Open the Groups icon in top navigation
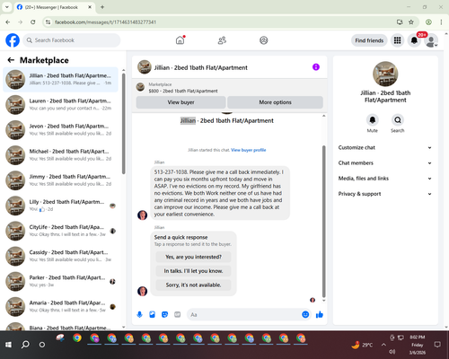Viewport: 449px width, 359px height. pos(264,40)
